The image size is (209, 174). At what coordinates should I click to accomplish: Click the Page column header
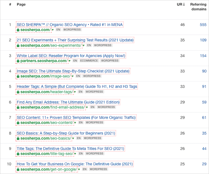pyautogui.click(x=21, y=4)
